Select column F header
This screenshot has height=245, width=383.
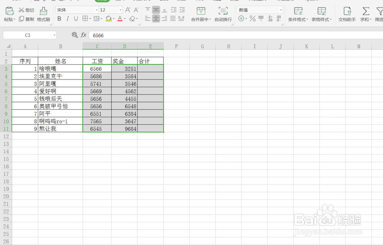point(176,46)
